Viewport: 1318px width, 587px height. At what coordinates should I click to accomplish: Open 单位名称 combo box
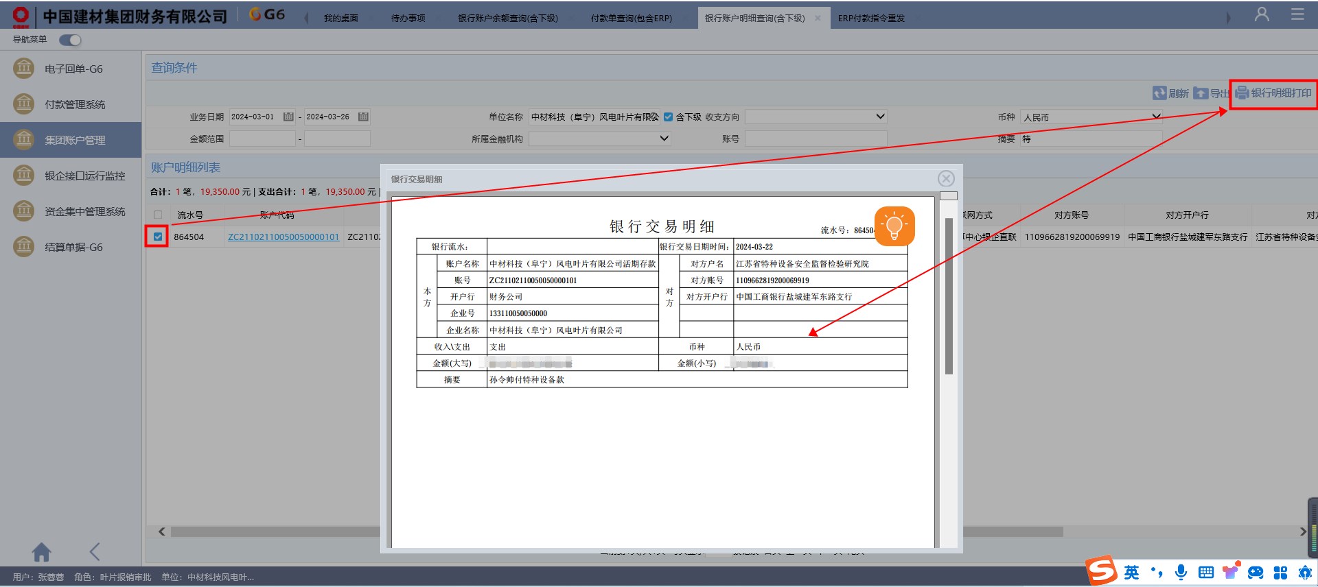coord(594,117)
